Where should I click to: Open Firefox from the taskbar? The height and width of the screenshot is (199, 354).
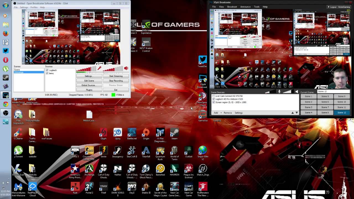point(6,33)
